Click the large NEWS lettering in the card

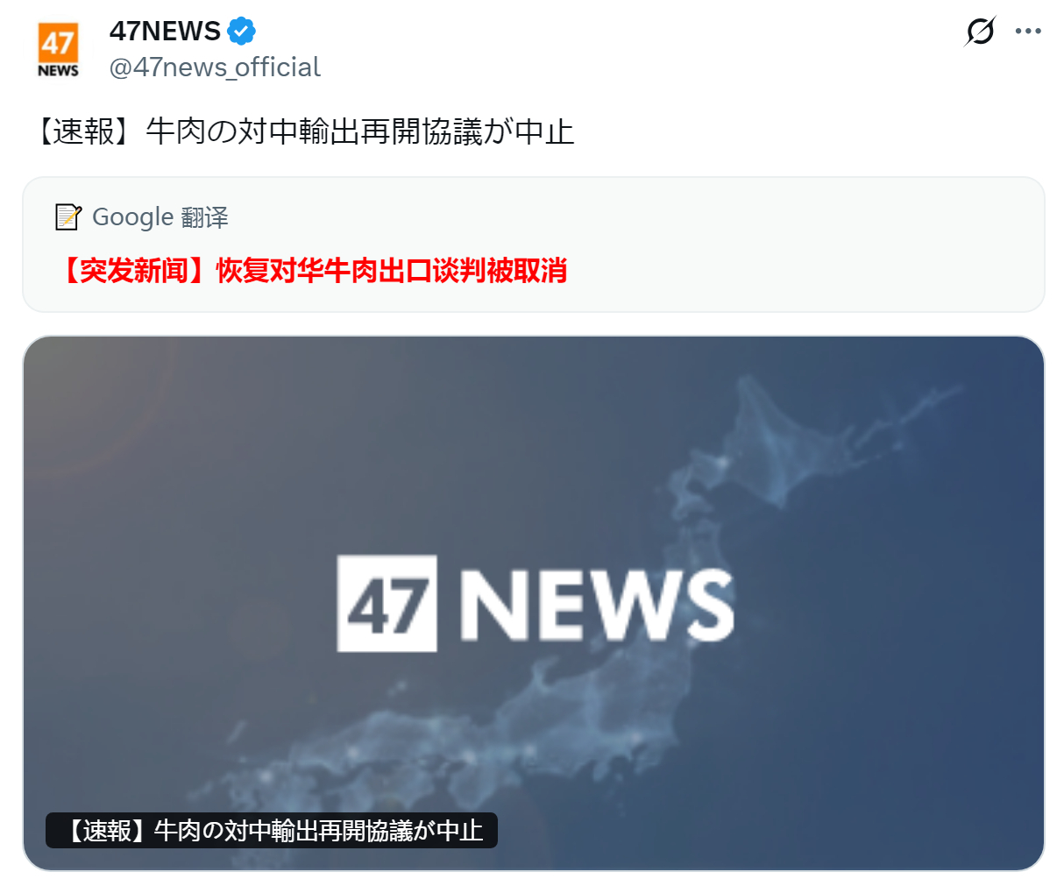pyautogui.click(x=597, y=605)
